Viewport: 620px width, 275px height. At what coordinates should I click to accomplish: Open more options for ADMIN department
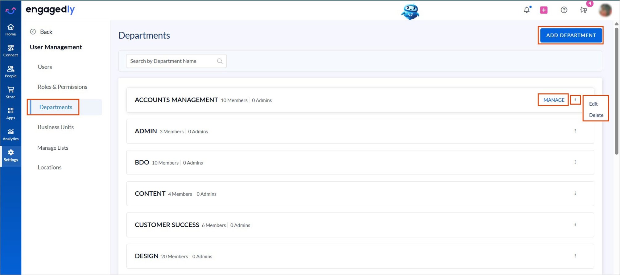tap(575, 131)
